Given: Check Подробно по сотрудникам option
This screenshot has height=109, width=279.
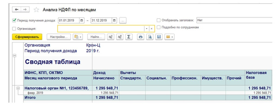Looking at the screenshot, I should coord(159,27).
